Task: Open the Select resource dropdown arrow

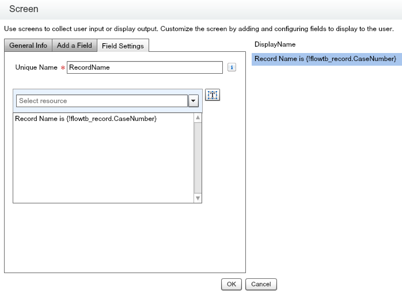Action: coord(194,101)
